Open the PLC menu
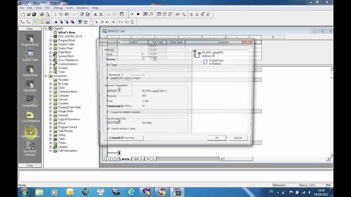 pos(48,8)
